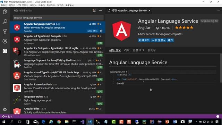This screenshot has width=222, height=125.
Task: Click the large Angular logo in detail page
Action: pyautogui.click(x=122, y=31)
